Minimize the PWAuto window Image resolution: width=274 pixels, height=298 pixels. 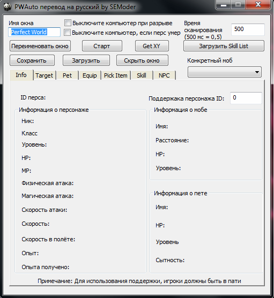pos(224,5)
